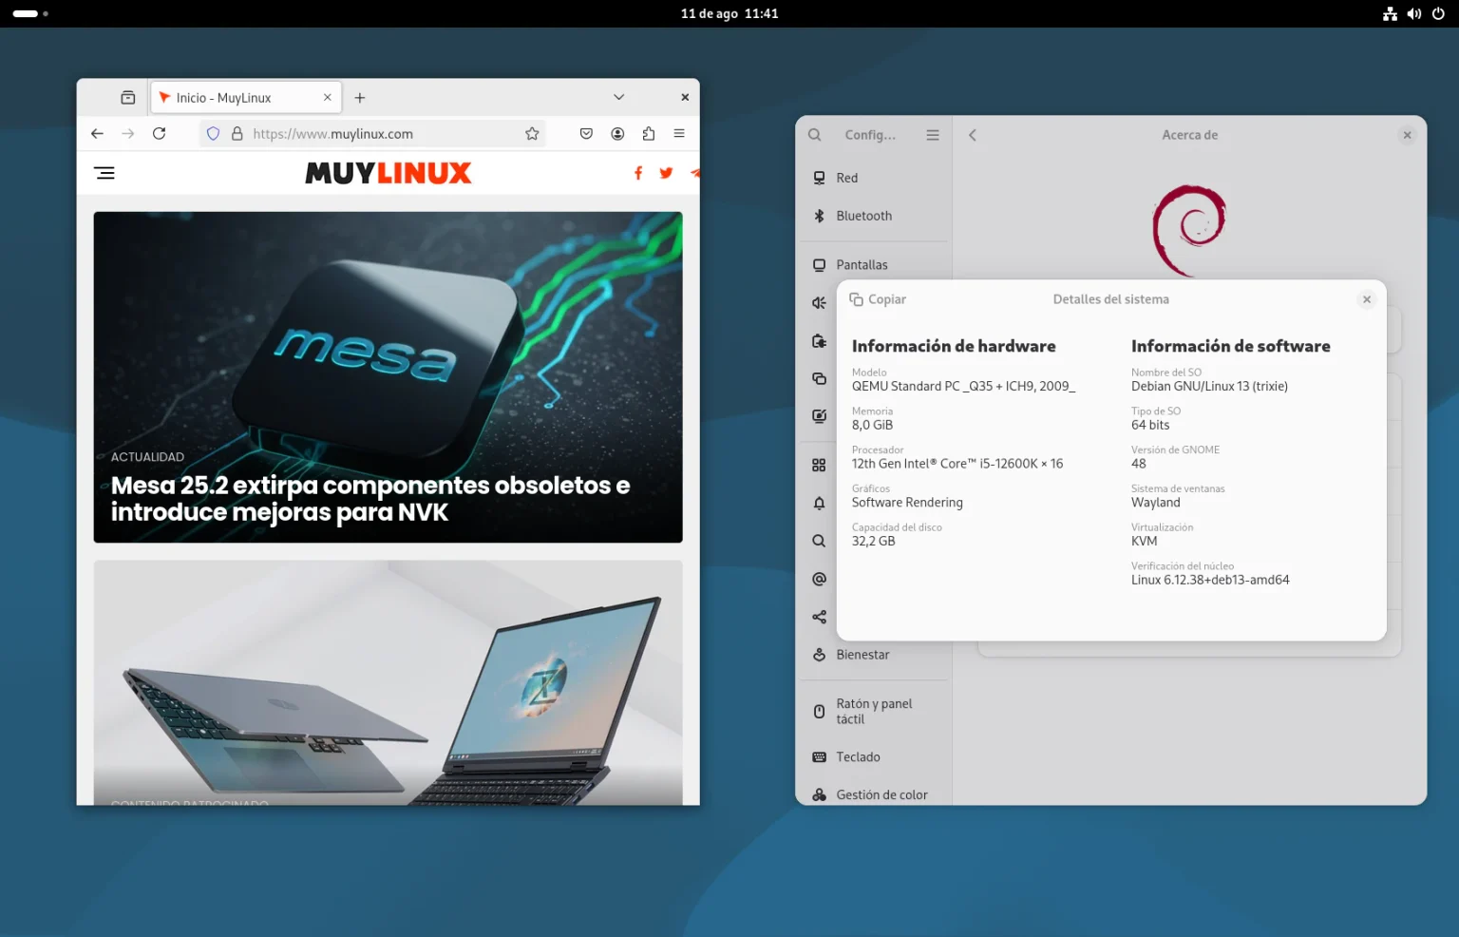The height and width of the screenshot is (937, 1459).
Task: Open the Pocket save icon
Action: pos(586,134)
